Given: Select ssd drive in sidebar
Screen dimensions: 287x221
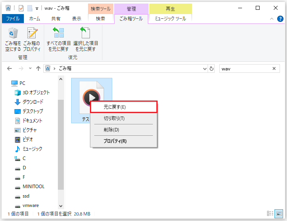Looking at the screenshot, I should [x=22, y=196].
